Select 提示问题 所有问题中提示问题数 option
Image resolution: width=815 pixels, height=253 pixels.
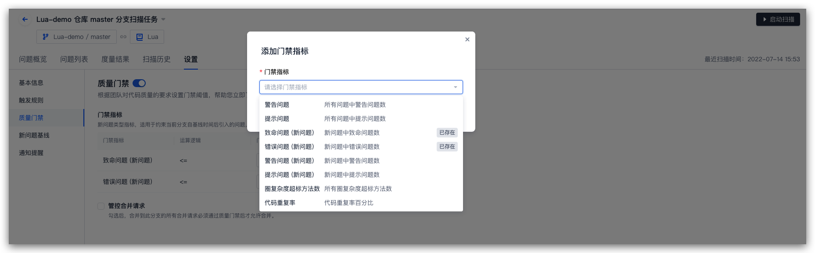361,119
